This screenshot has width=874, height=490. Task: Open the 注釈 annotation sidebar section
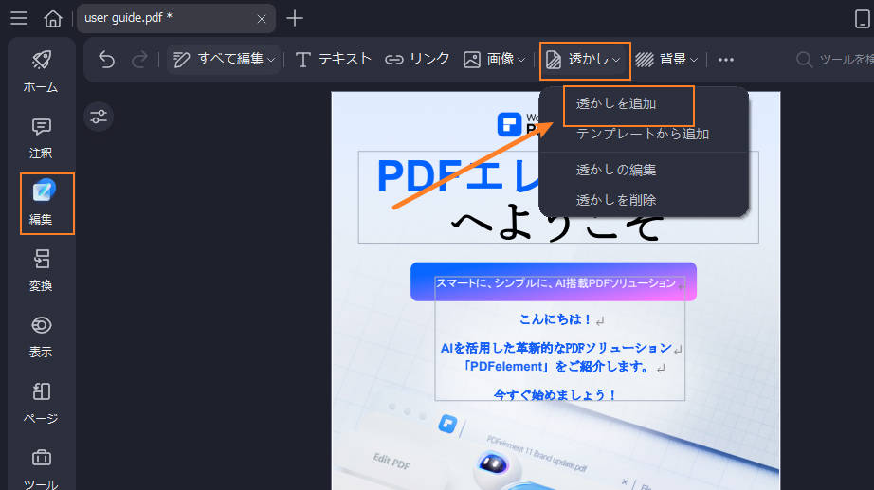42,137
